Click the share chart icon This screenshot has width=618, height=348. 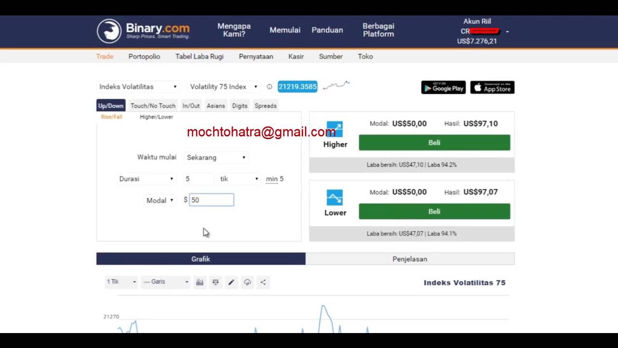pyautogui.click(x=263, y=282)
